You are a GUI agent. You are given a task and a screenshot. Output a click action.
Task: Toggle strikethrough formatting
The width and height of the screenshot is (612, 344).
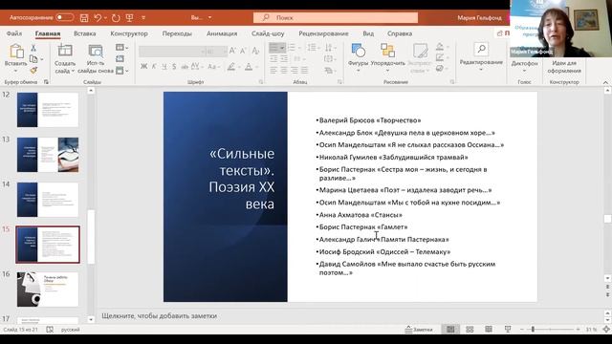point(185,67)
